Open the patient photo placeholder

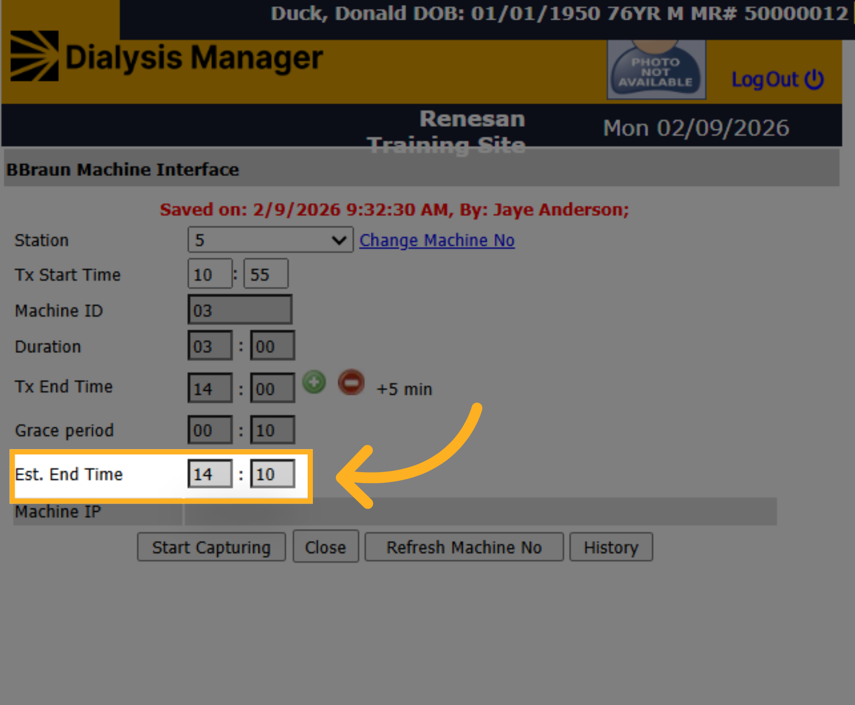(656, 69)
